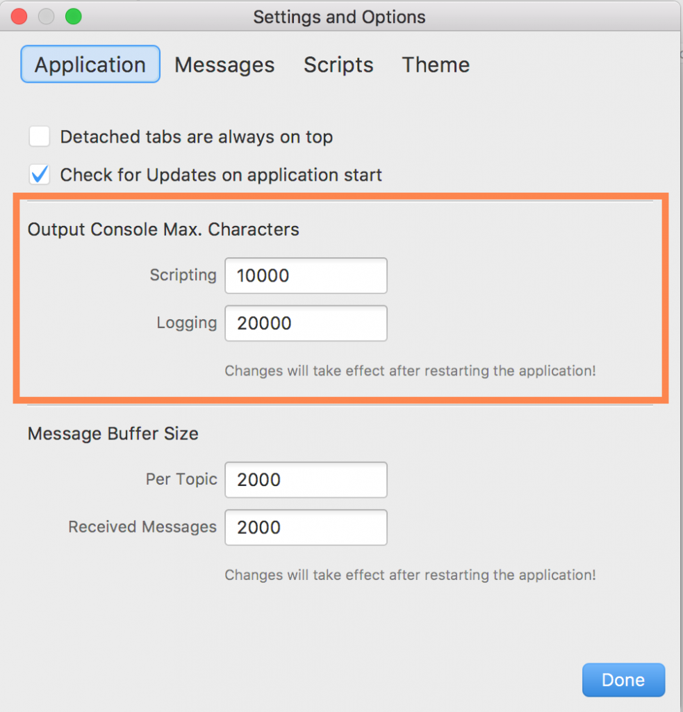The height and width of the screenshot is (712, 683).
Task: Focus the Logging max characters field
Action: click(x=306, y=323)
